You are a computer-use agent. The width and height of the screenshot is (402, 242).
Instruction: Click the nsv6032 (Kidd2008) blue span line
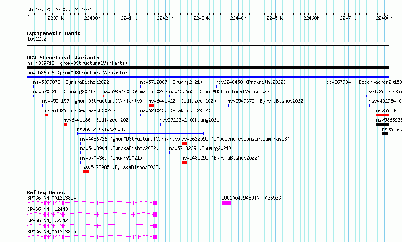141,134
